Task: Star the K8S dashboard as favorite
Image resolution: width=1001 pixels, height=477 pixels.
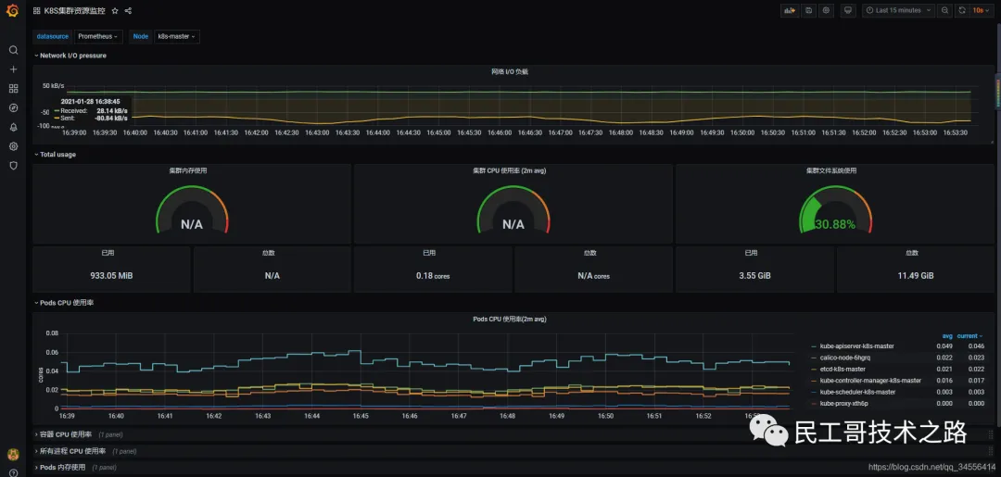Action: pyautogui.click(x=115, y=11)
